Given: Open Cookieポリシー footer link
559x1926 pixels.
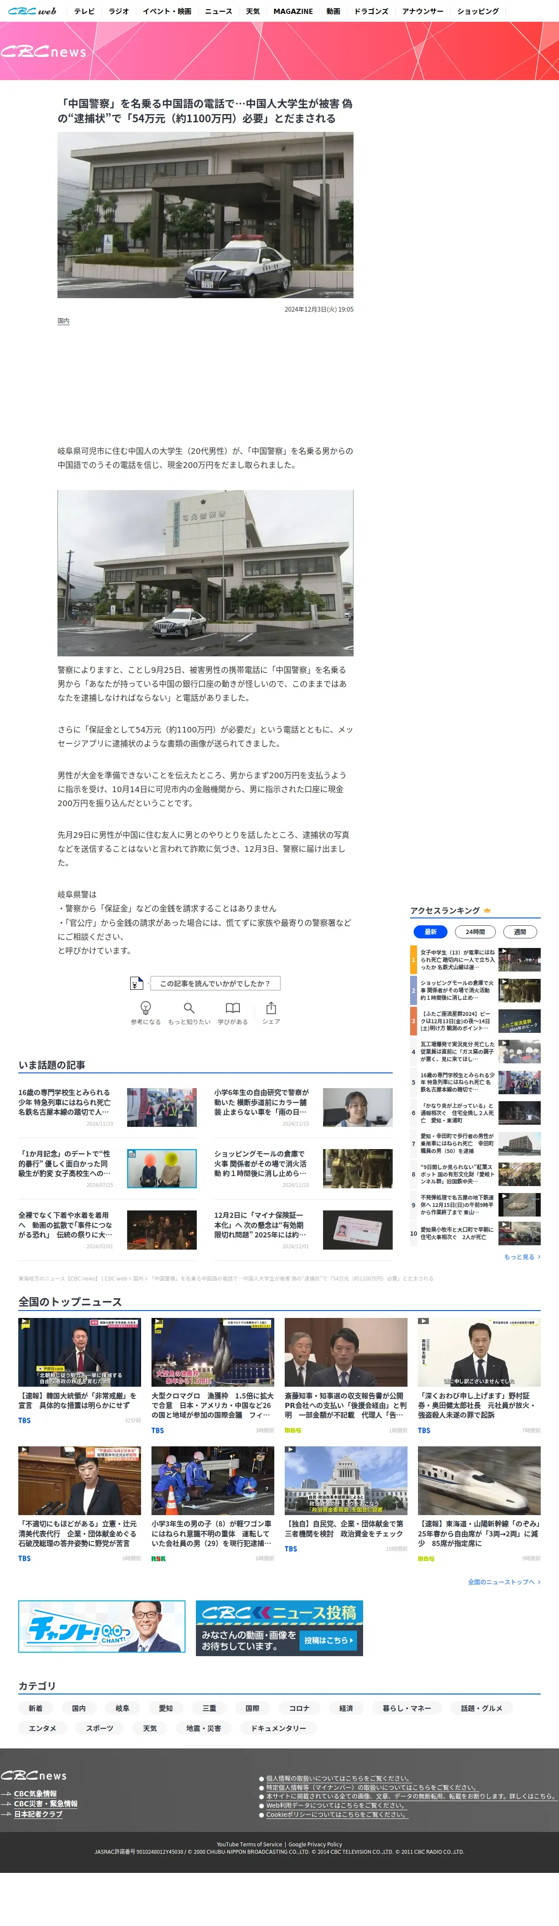Looking at the screenshot, I should click(x=337, y=1815).
